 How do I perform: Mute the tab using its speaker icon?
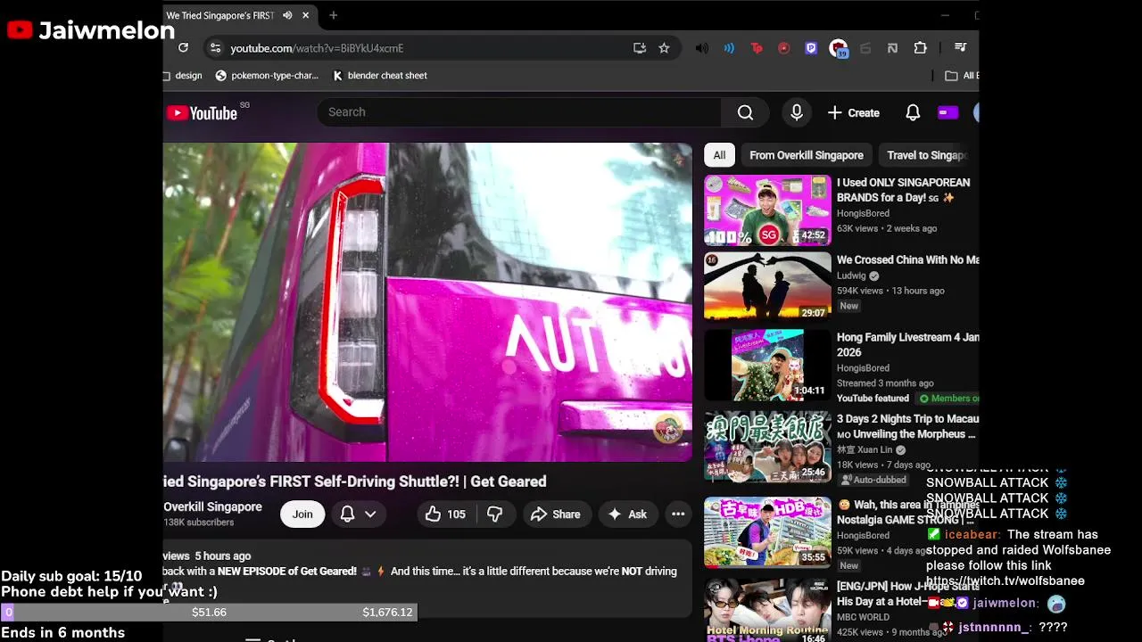[x=287, y=15]
